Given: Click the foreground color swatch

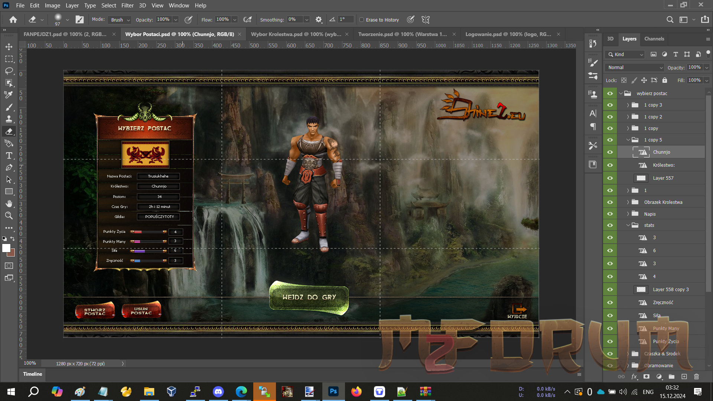Looking at the screenshot, I should (x=6, y=248).
